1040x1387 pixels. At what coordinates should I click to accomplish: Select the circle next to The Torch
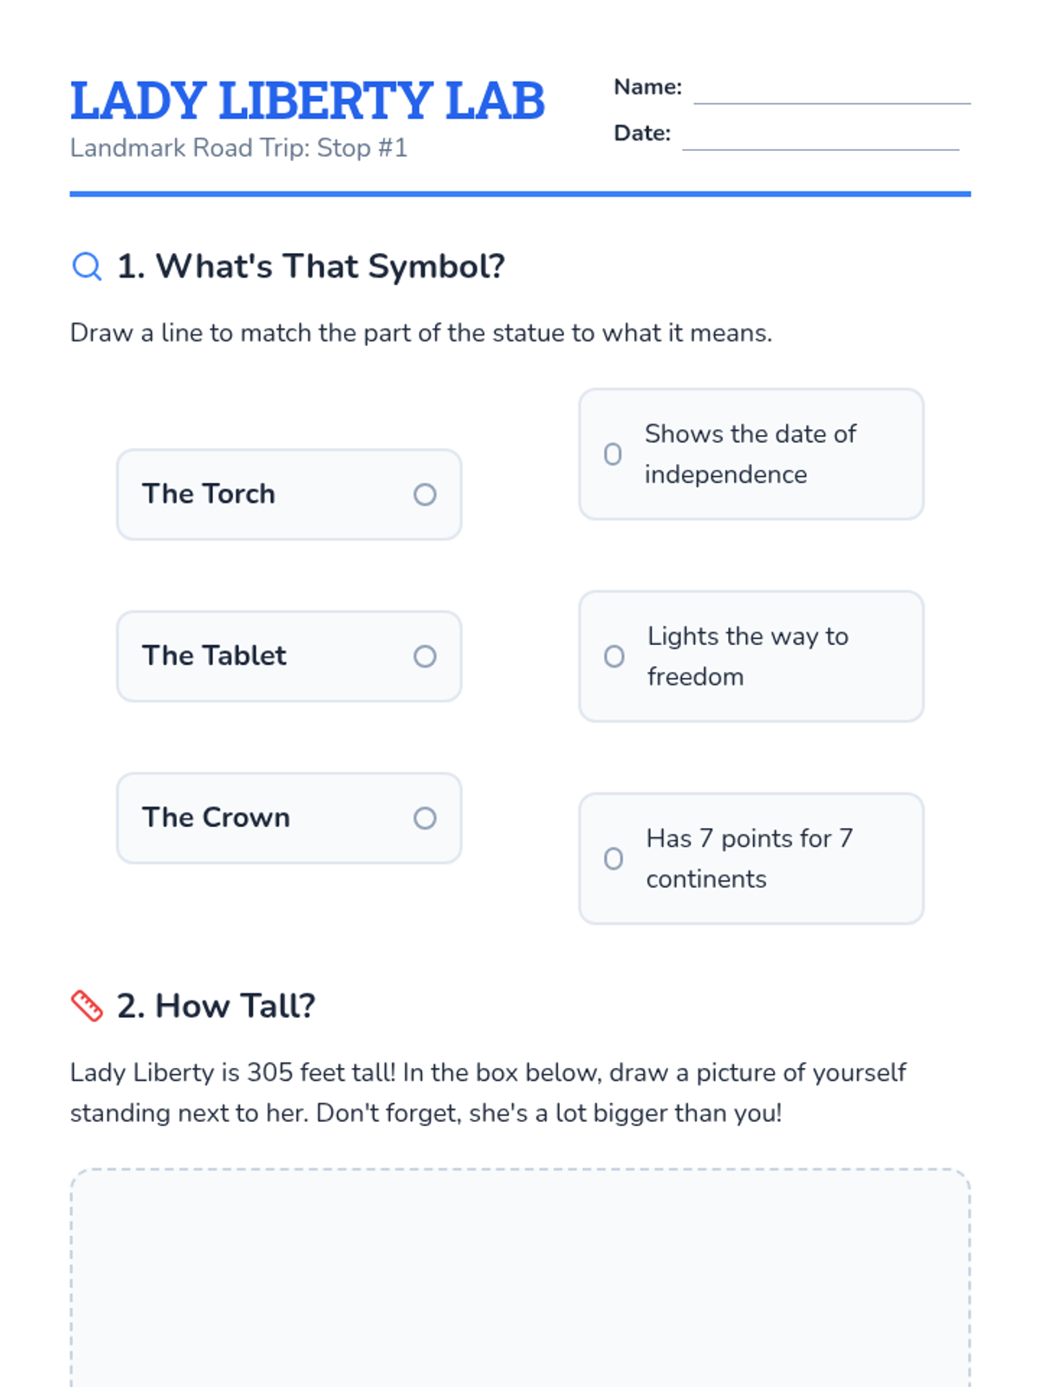point(425,494)
